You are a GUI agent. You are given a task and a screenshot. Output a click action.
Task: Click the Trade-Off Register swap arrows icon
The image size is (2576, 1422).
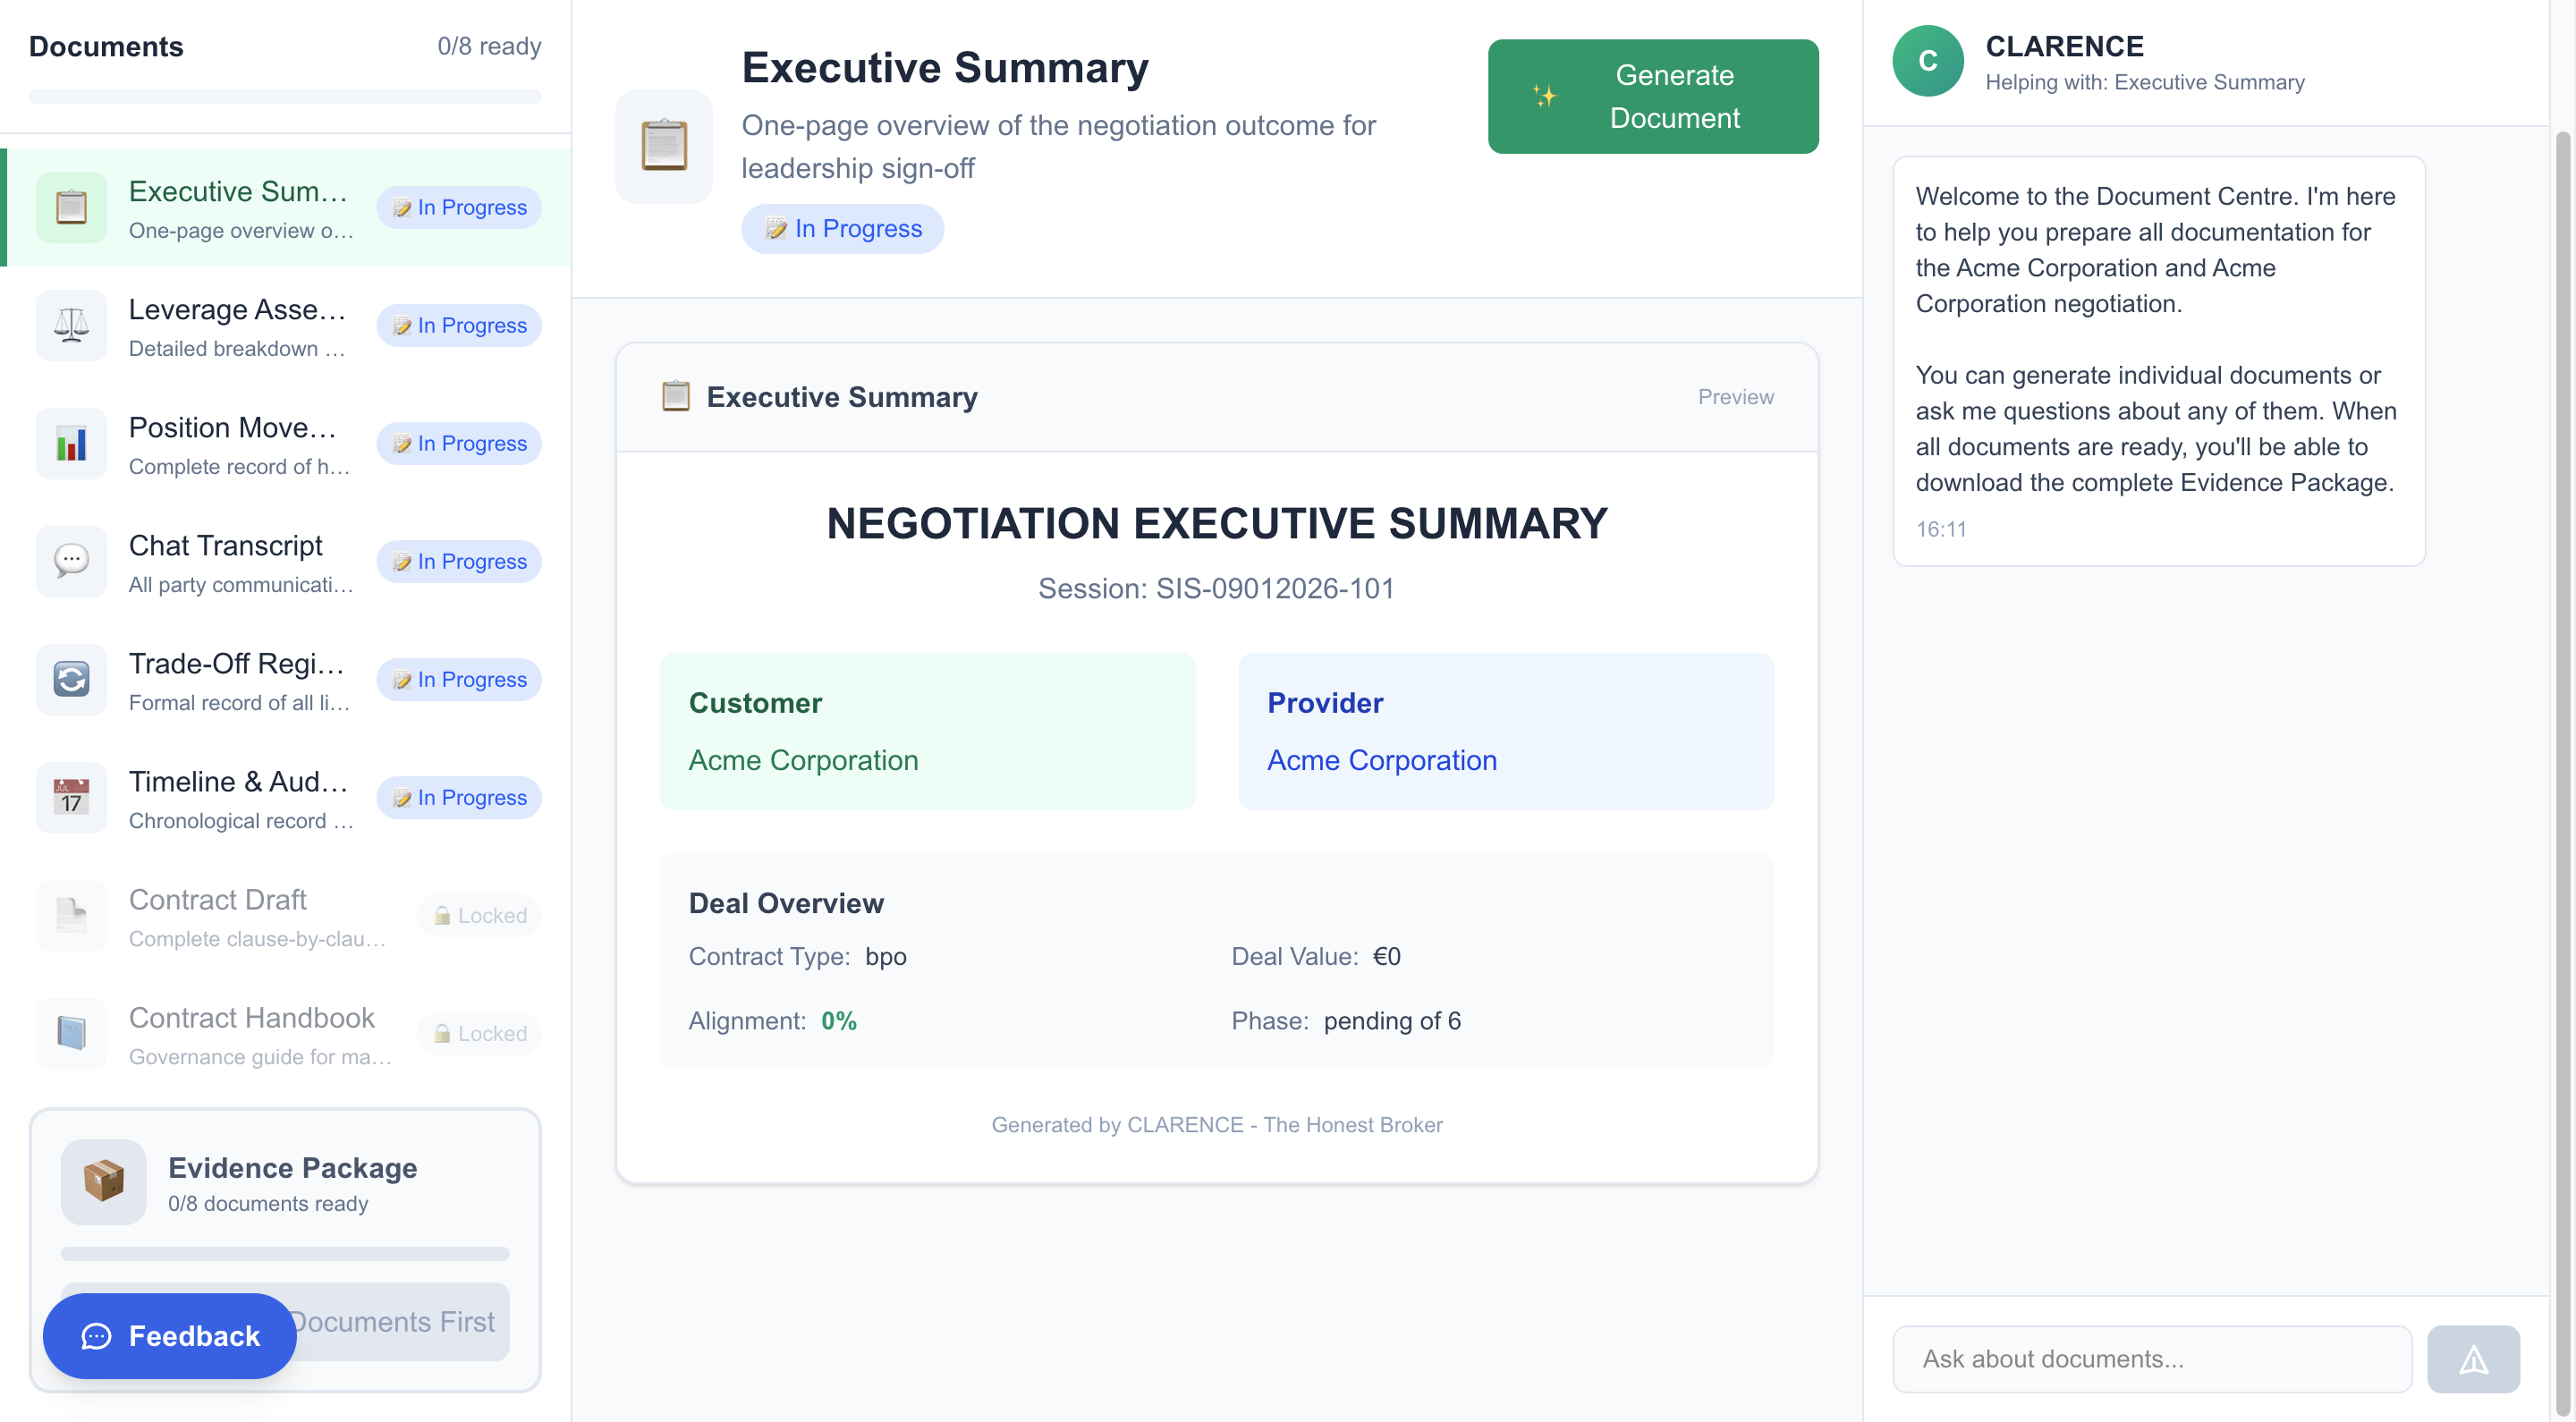(71, 679)
